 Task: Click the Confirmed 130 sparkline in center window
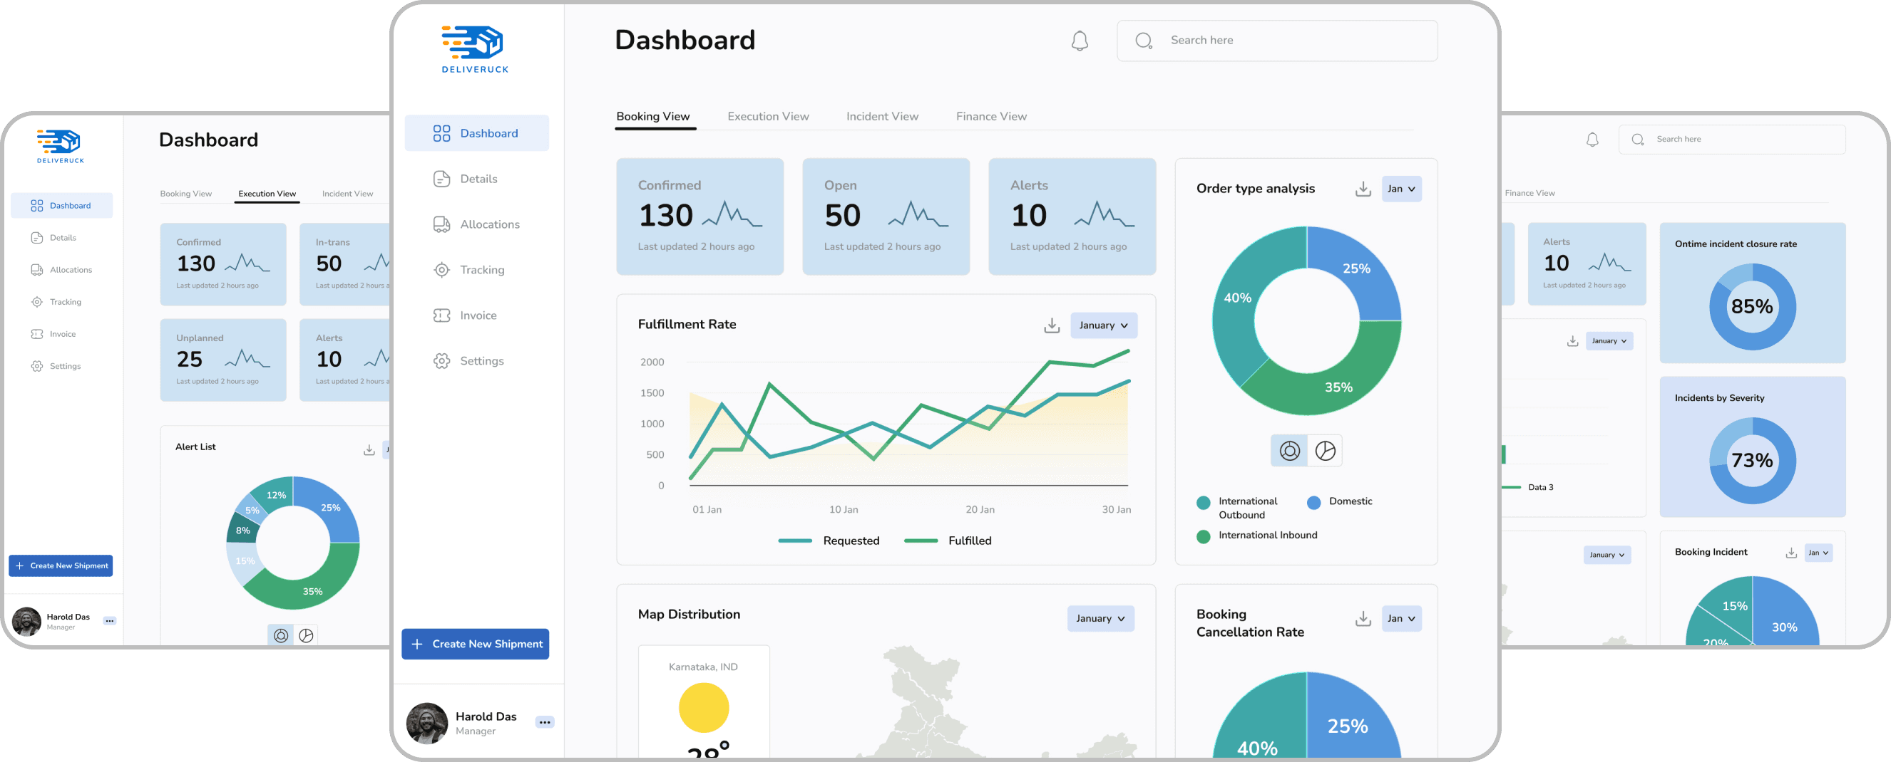point(732,214)
